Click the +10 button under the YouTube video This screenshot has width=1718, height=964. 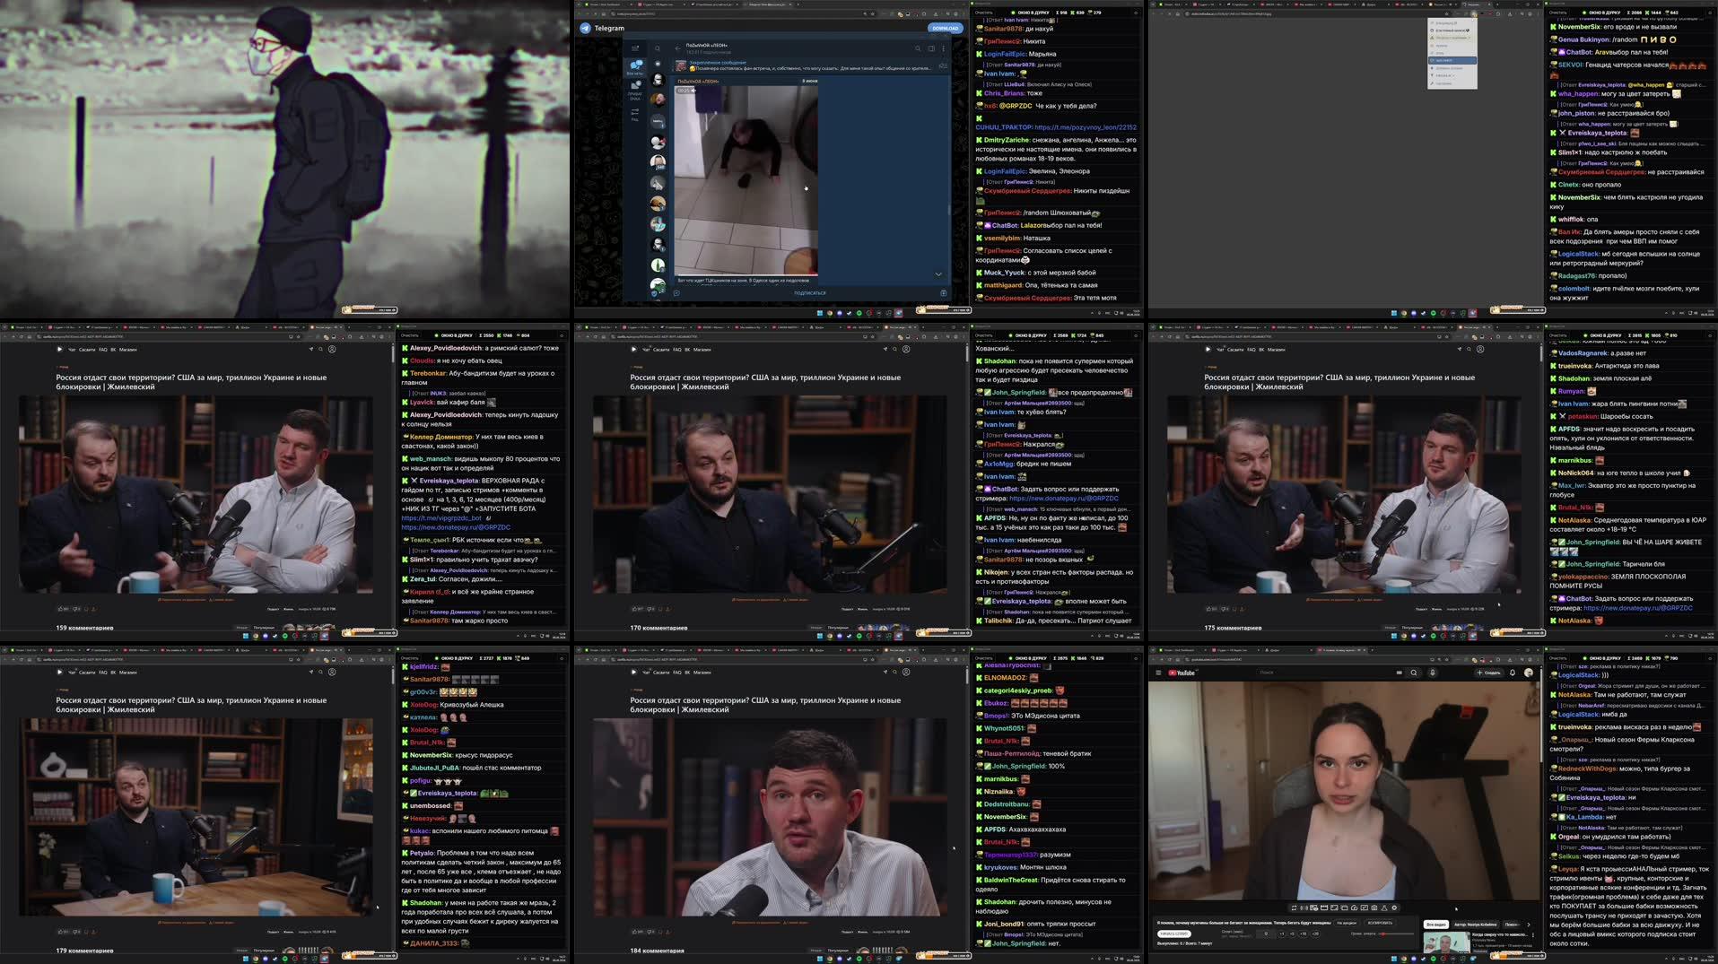(x=1304, y=934)
